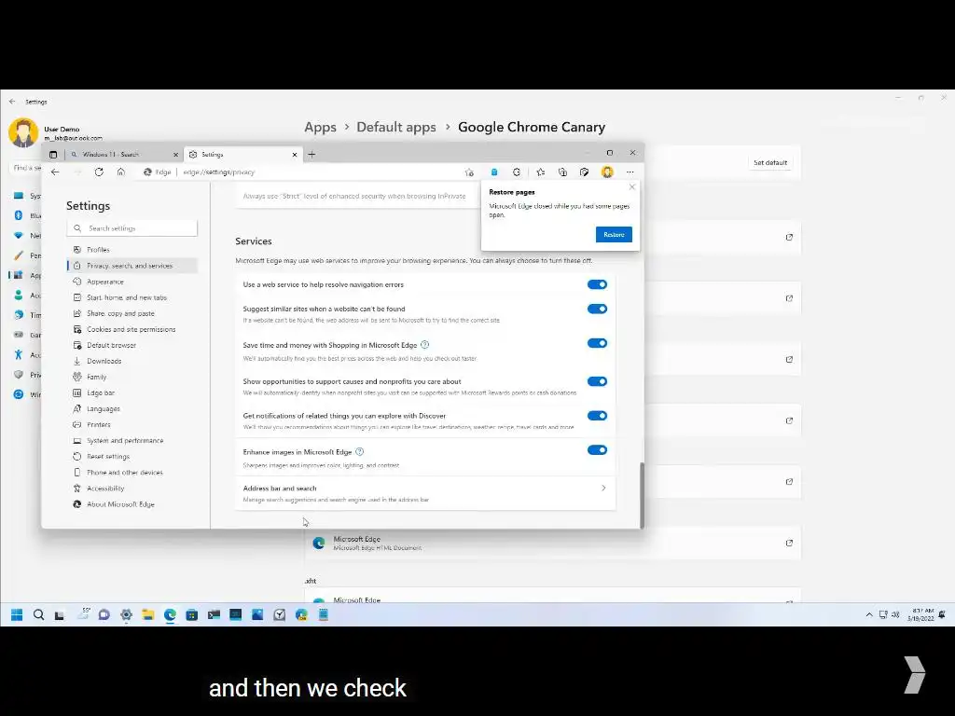Open Edge home page button
The image size is (955, 716).
pyautogui.click(x=121, y=172)
